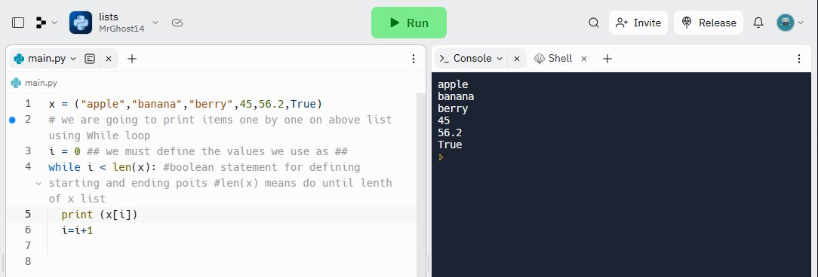Expand the main.py tab chevron

[73, 59]
